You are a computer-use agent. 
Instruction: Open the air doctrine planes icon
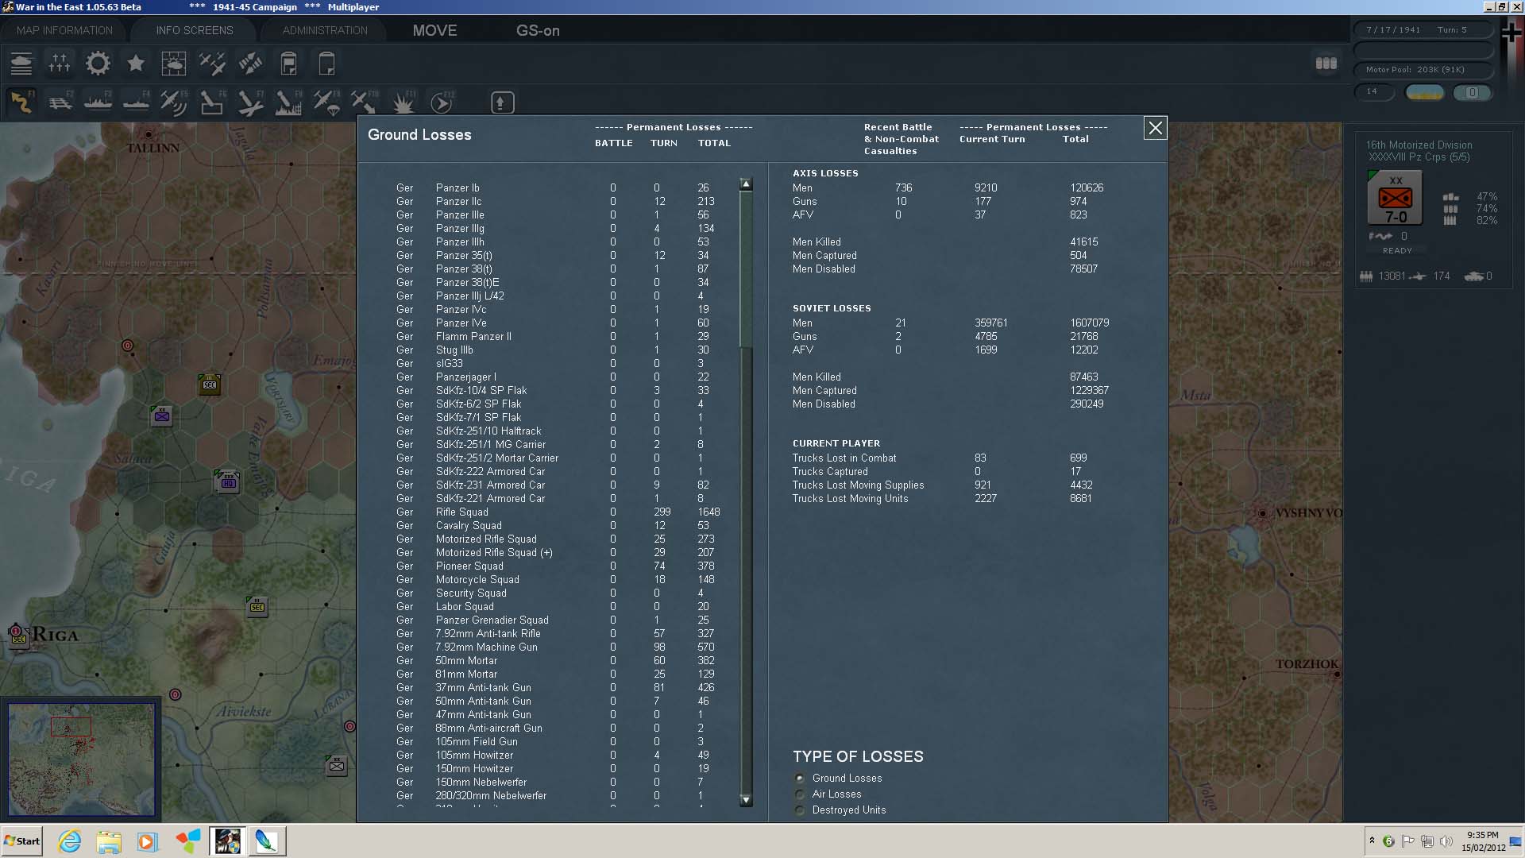212,64
